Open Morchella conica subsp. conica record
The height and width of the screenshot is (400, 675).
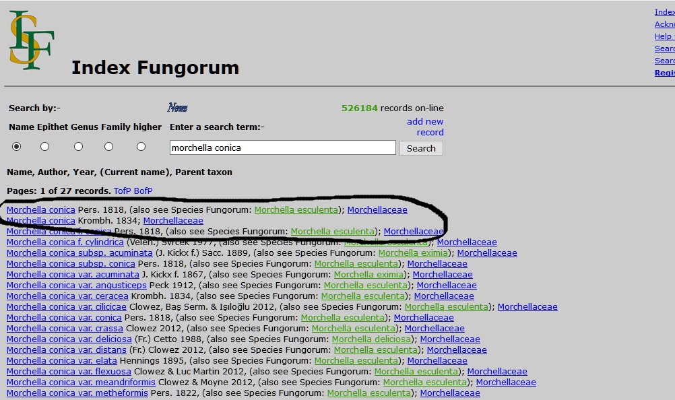[71, 264]
